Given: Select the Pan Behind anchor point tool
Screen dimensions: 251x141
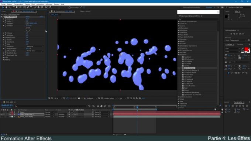Looking at the screenshot, I should tap(21, 7).
